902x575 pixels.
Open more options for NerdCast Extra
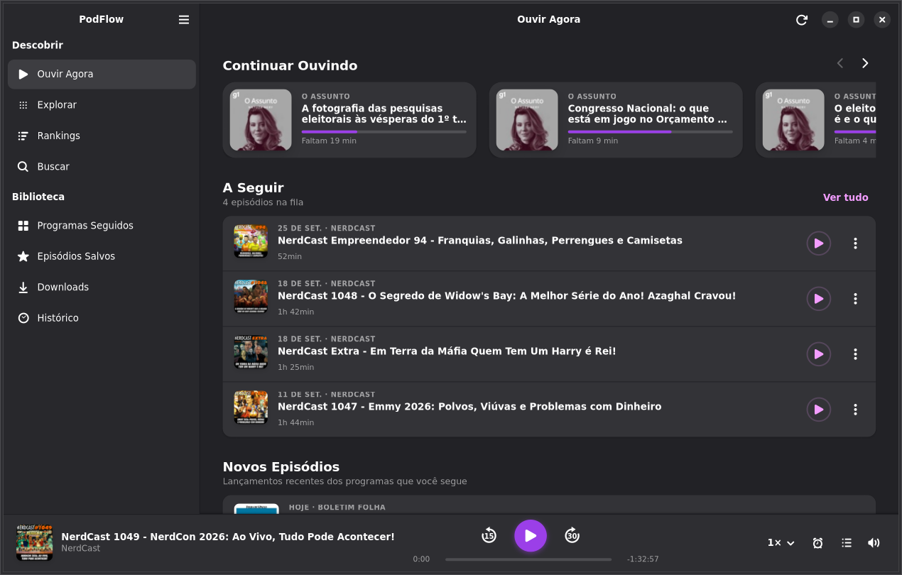tap(856, 354)
